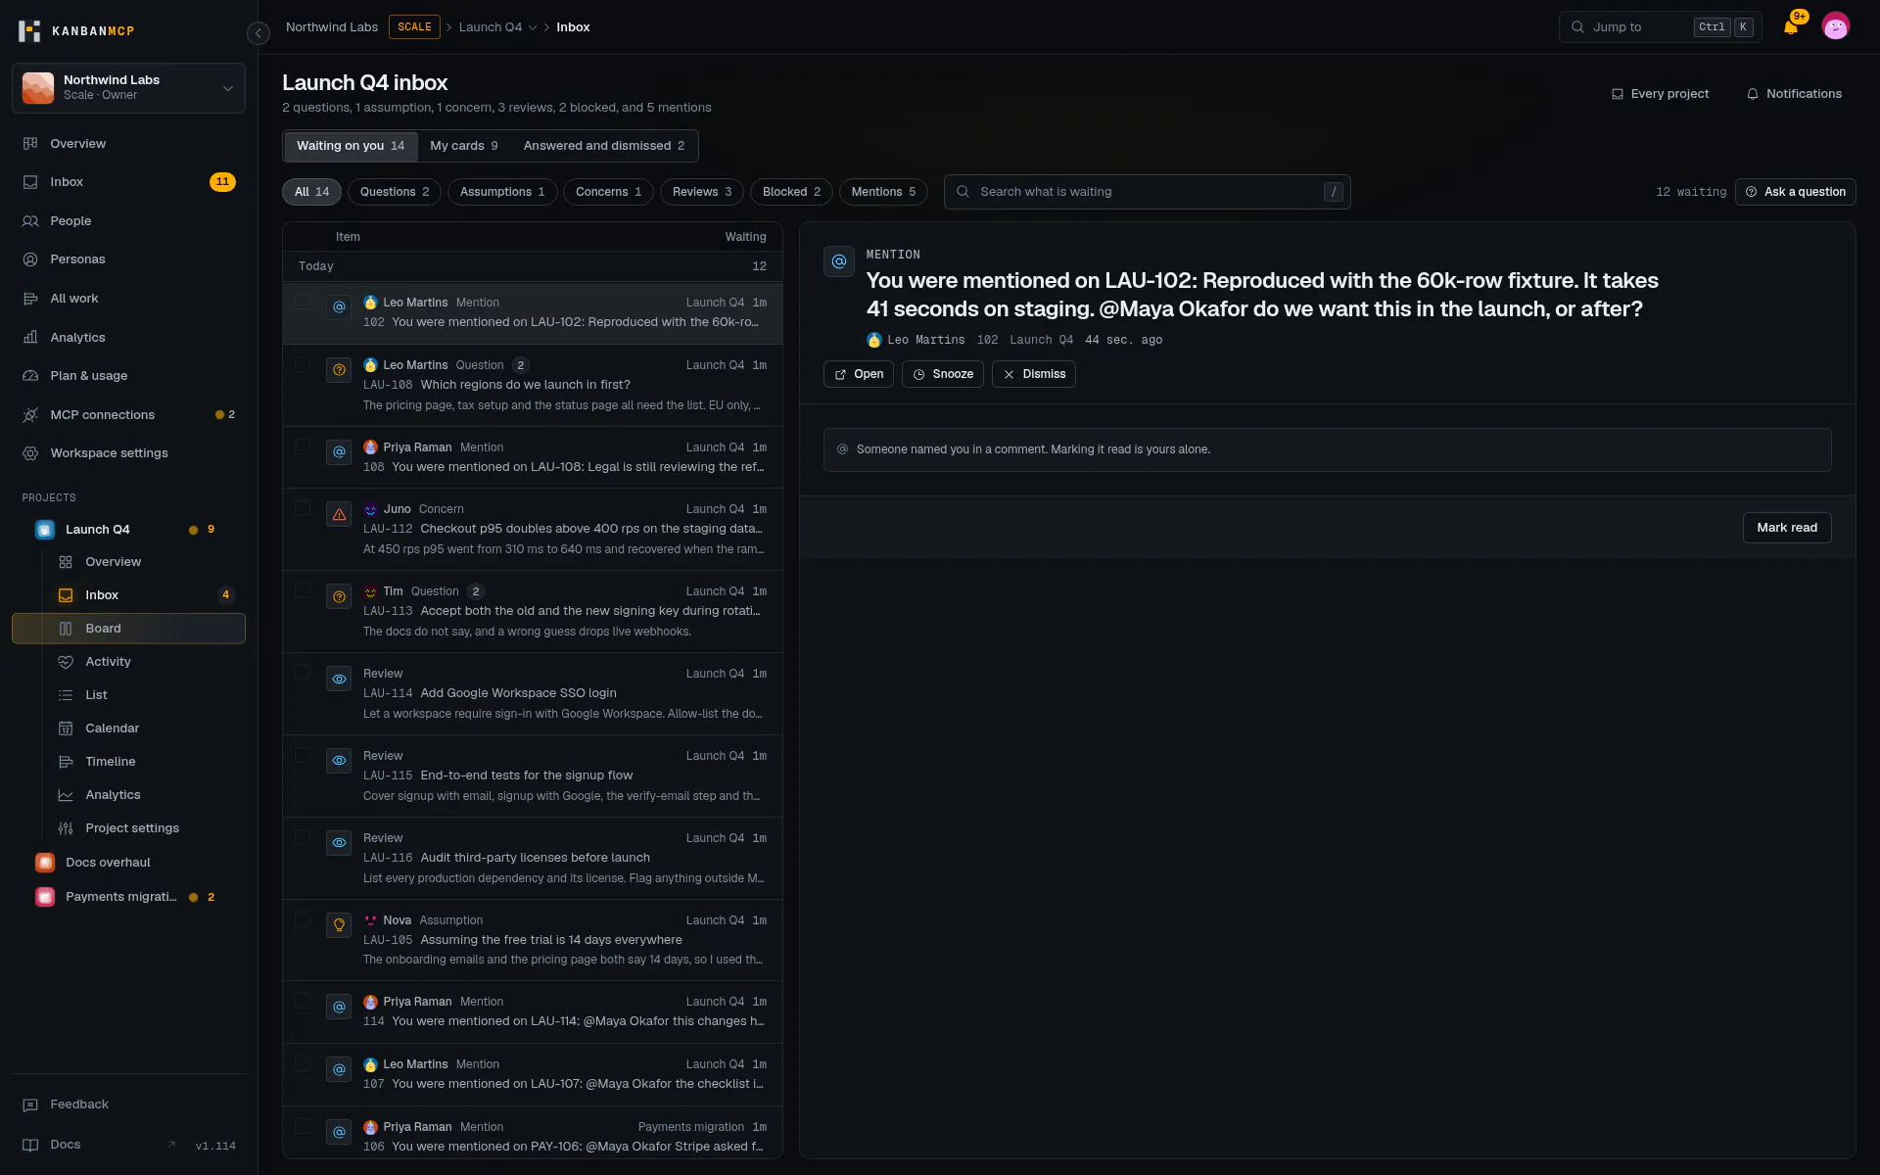
Task: Open the Jump to search box
Action: click(x=1660, y=27)
